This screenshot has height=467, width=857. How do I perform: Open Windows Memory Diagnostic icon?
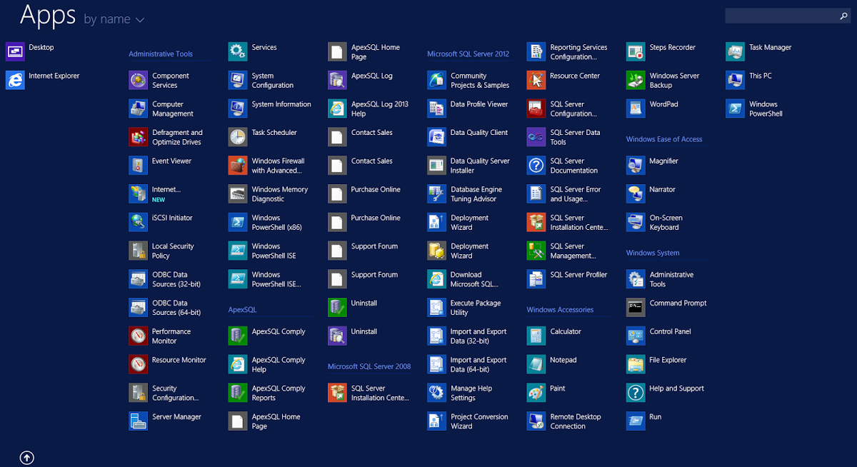[x=238, y=194]
